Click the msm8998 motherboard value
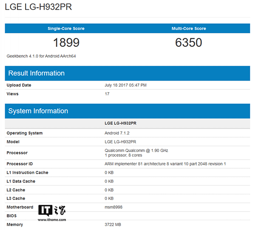The width and height of the screenshot is (255, 230). click(x=113, y=207)
